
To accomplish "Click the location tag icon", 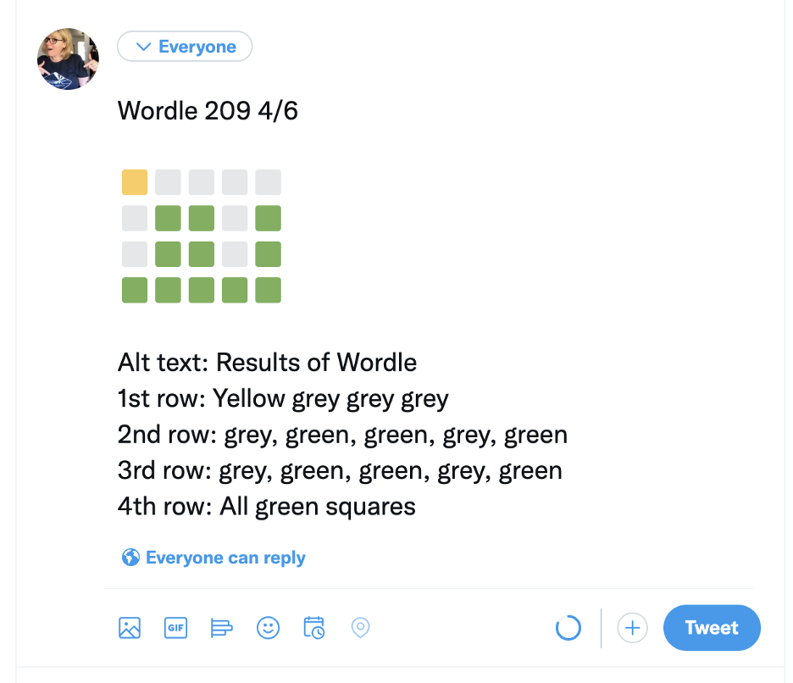I will click(360, 628).
